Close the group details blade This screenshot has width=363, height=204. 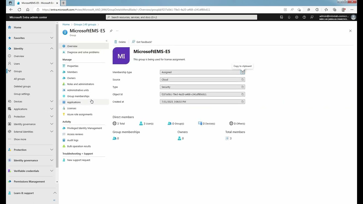pos(350,31)
